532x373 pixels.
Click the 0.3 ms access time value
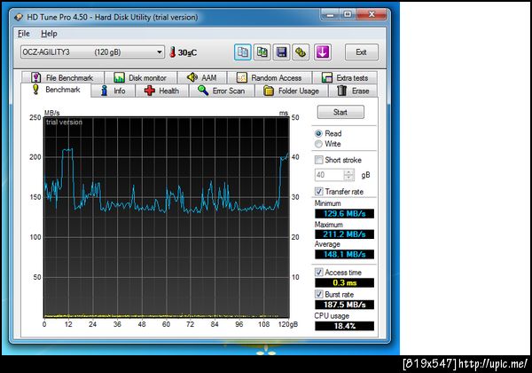click(344, 282)
